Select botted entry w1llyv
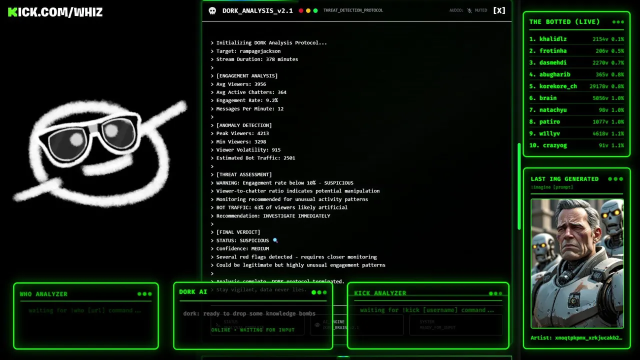The height and width of the screenshot is (360, 640). tap(576, 134)
